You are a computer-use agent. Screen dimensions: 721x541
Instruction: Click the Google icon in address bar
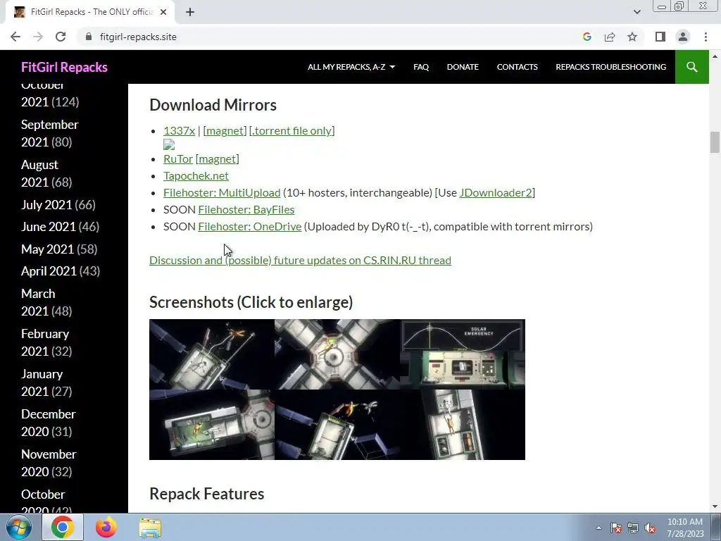(x=587, y=37)
